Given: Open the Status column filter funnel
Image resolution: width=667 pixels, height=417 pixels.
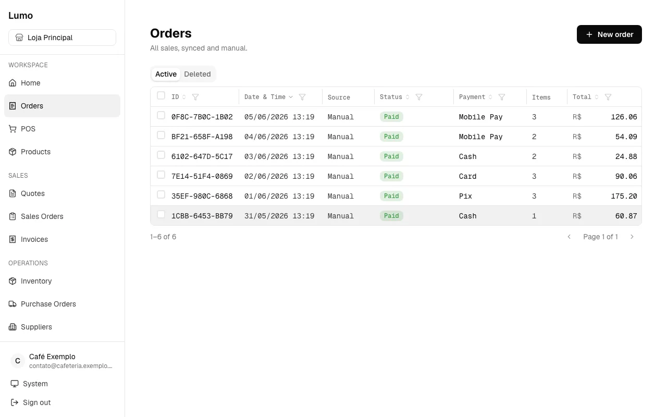Looking at the screenshot, I should coord(419,97).
